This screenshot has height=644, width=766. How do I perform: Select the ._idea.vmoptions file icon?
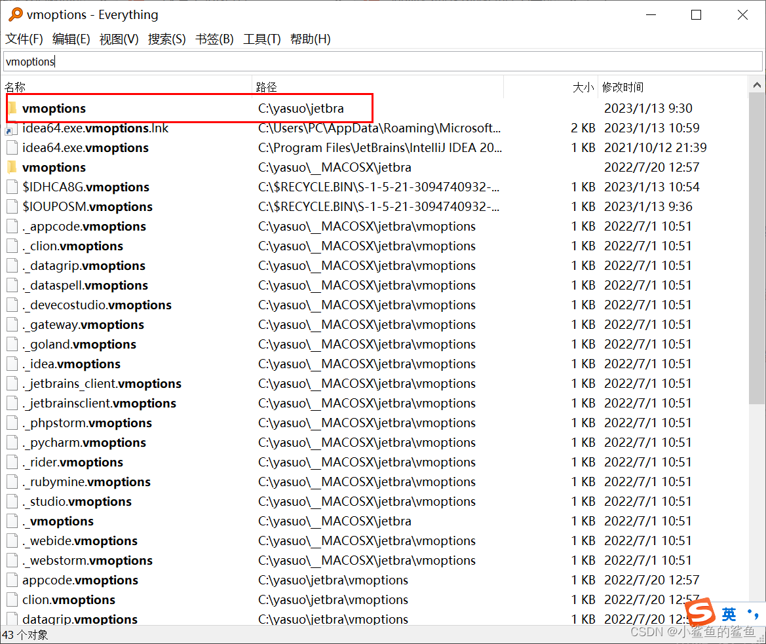tap(12, 364)
